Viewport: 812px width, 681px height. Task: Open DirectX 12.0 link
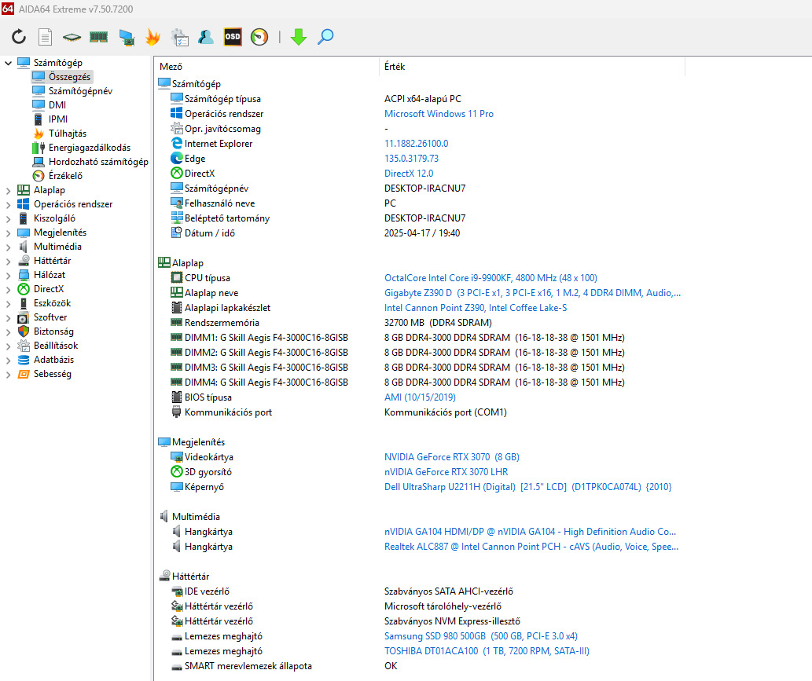coord(409,174)
